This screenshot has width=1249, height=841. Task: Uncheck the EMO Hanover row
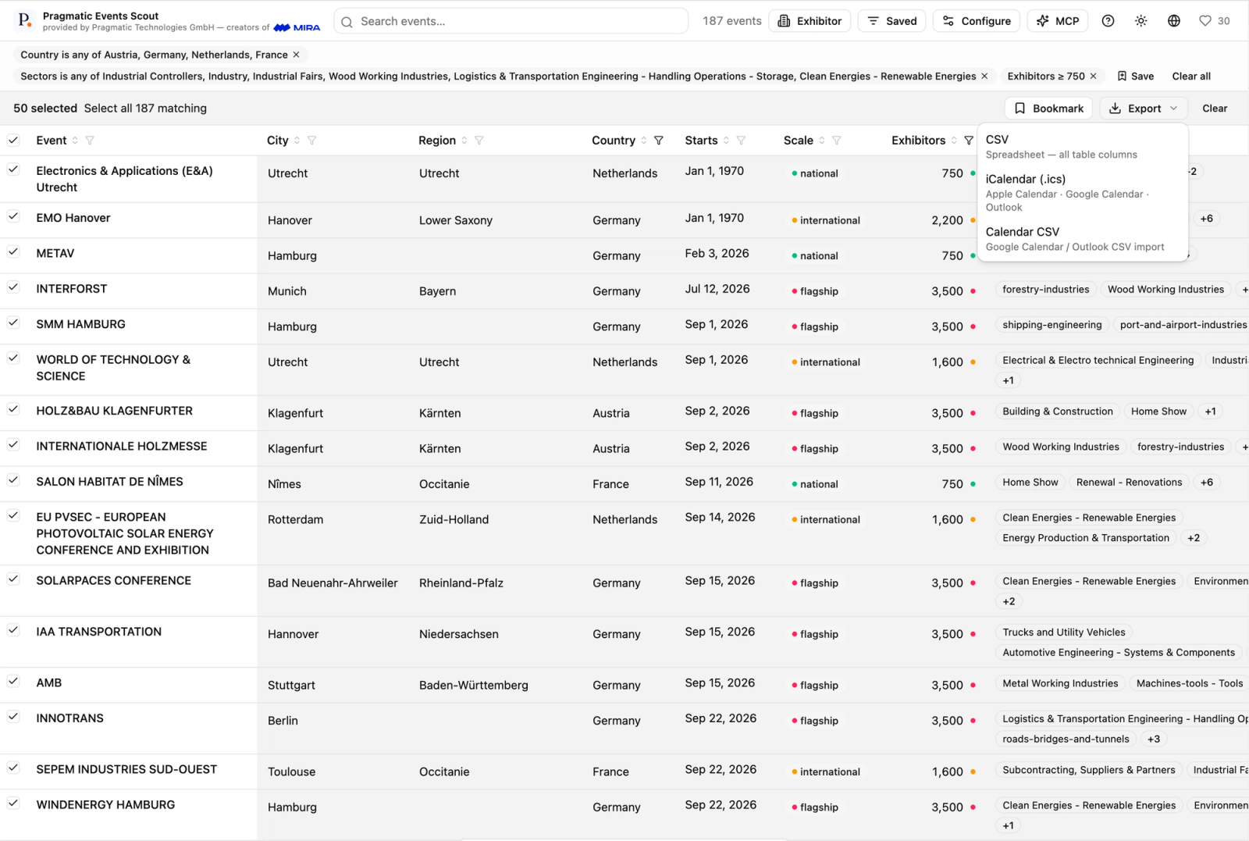pyautogui.click(x=13, y=216)
